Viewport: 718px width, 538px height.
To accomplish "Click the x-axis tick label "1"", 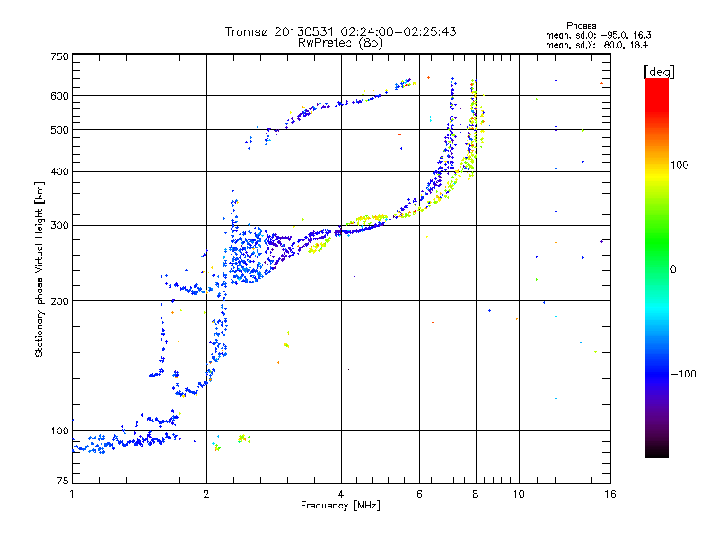I will pos(72,494).
